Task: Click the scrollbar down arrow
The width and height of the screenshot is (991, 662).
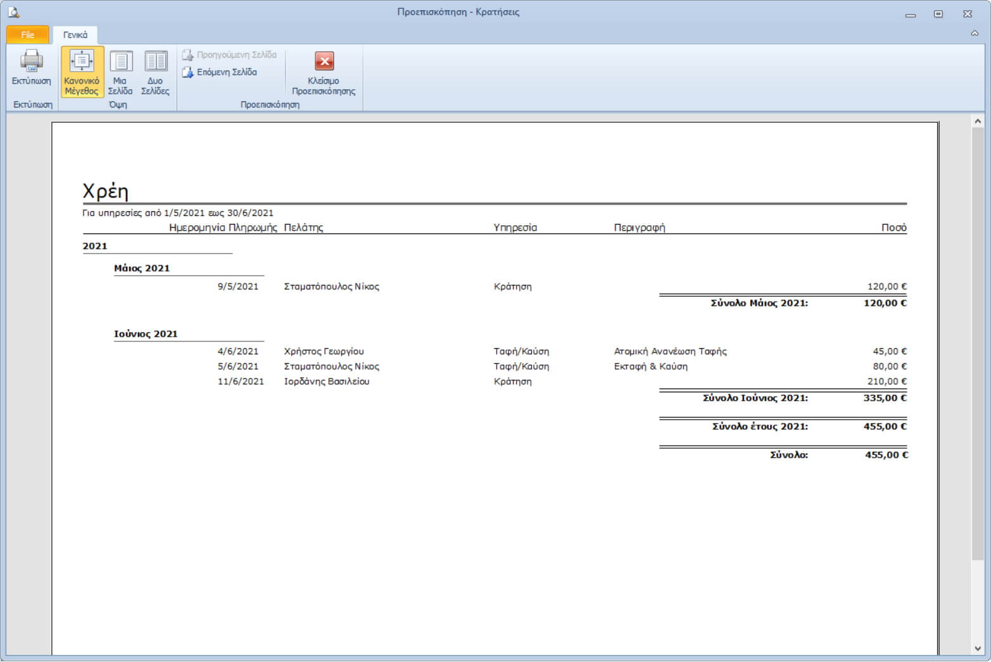Action: pyautogui.click(x=978, y=648)
